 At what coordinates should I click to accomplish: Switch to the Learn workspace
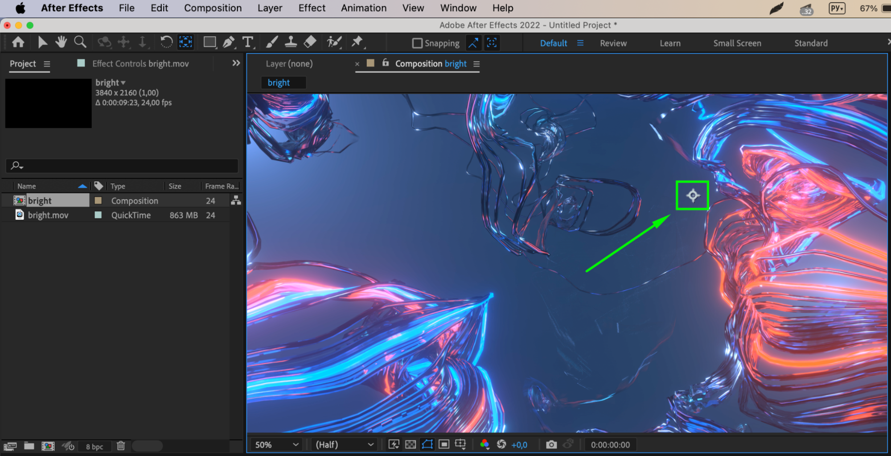coord(669,43)
